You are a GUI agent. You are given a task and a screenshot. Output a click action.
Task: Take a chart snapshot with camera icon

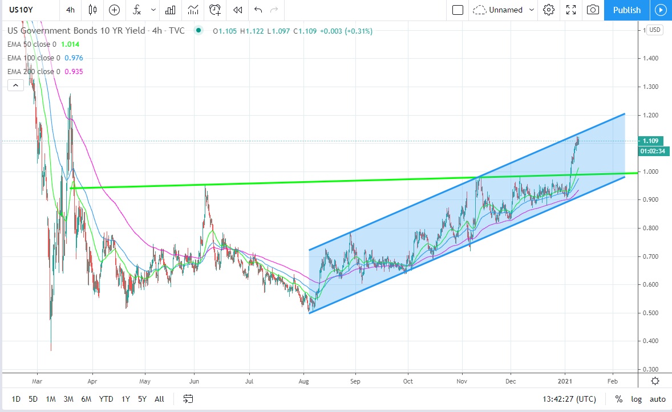coord(593,10)
